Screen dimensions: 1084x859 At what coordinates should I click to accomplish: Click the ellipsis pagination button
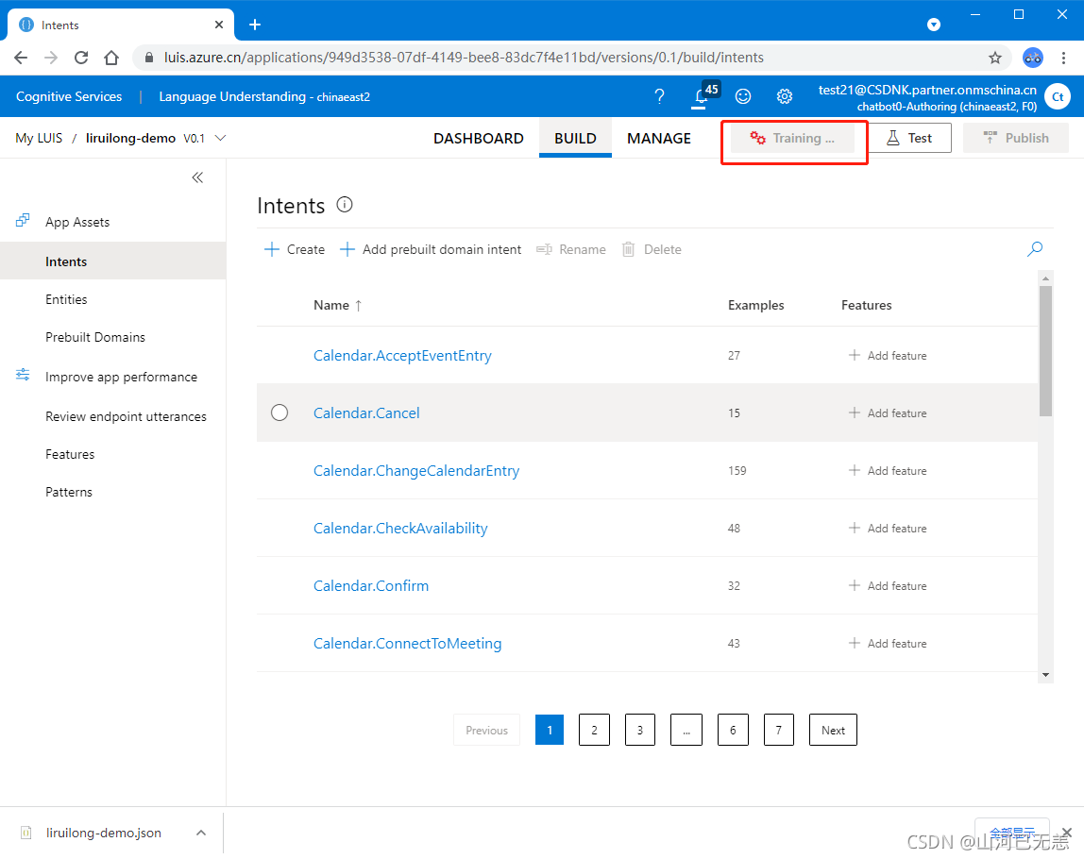pyautogui.click(x=686, y=730)
